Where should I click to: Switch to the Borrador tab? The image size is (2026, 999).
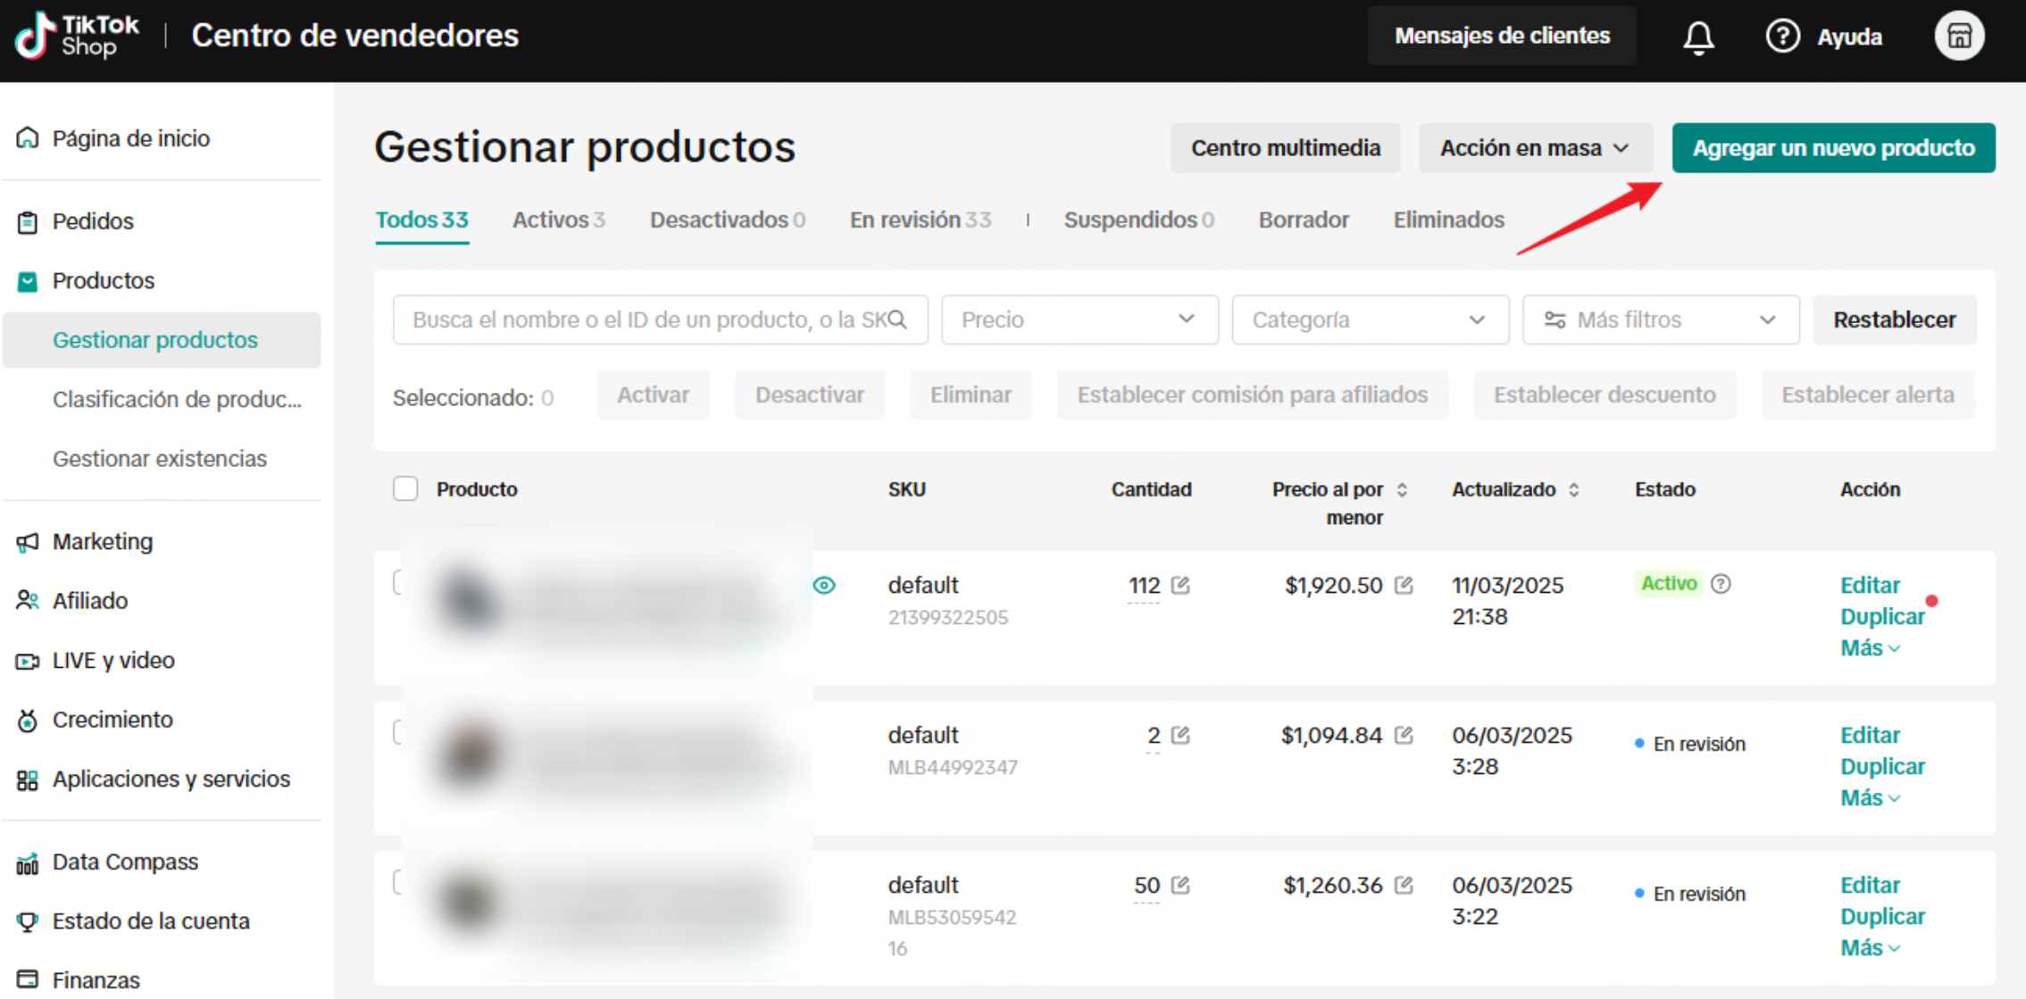1303,220
